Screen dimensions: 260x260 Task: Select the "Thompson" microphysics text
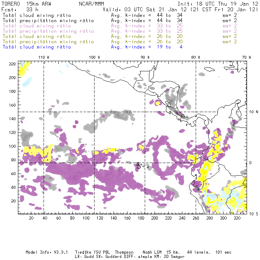pyautogui.click(x=124, y=252)
